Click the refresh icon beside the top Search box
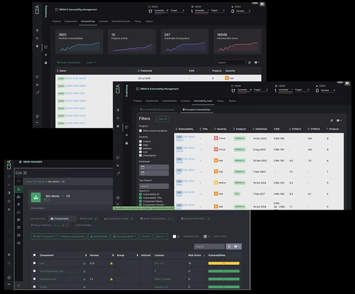 click(250, 62)
